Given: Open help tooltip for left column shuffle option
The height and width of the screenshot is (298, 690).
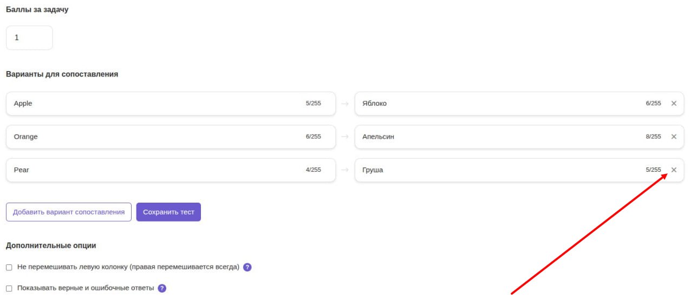Looking at the screenshot, I should click(x=248, y=267).
